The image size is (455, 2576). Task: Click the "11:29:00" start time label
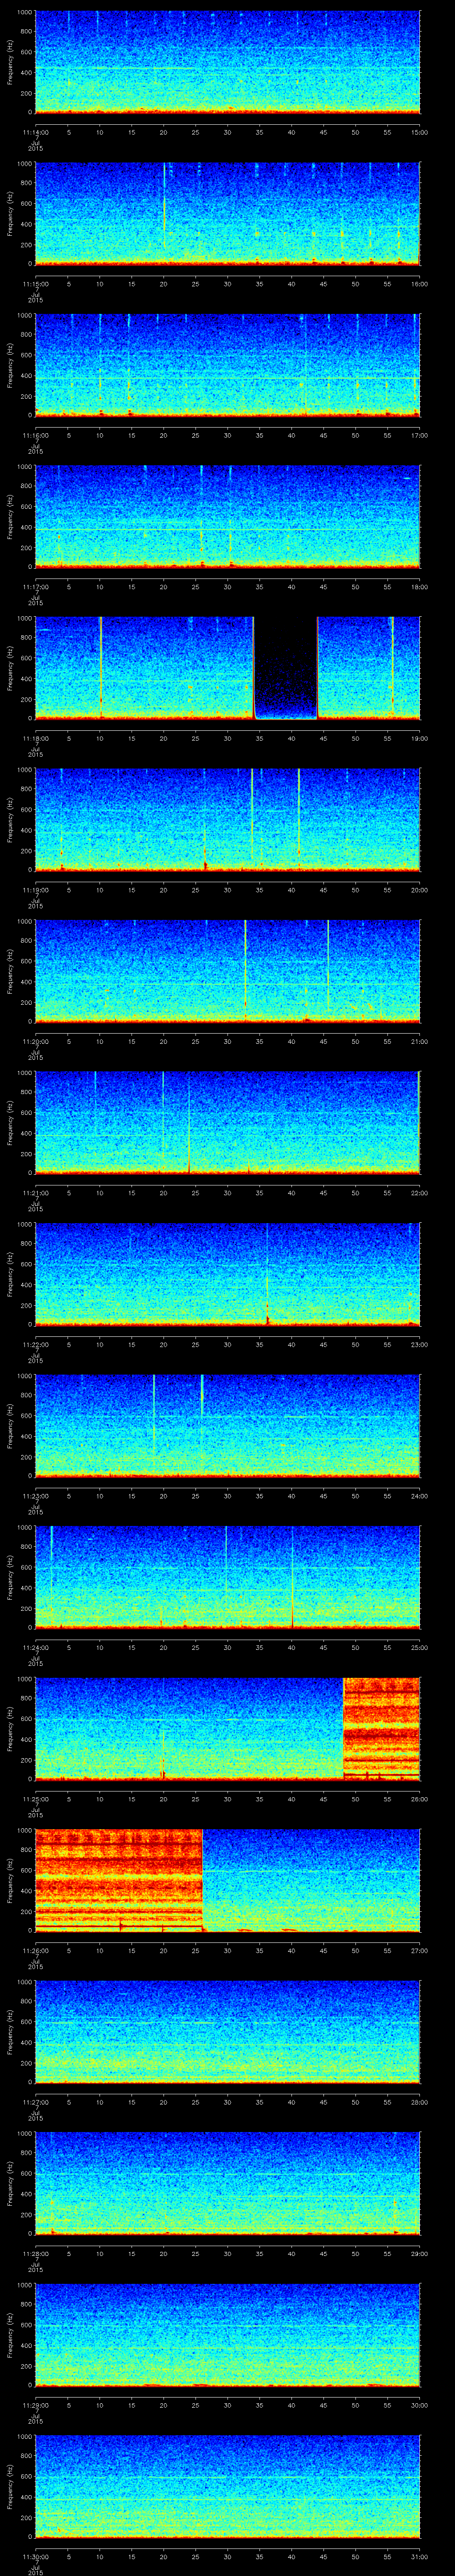35,2406
